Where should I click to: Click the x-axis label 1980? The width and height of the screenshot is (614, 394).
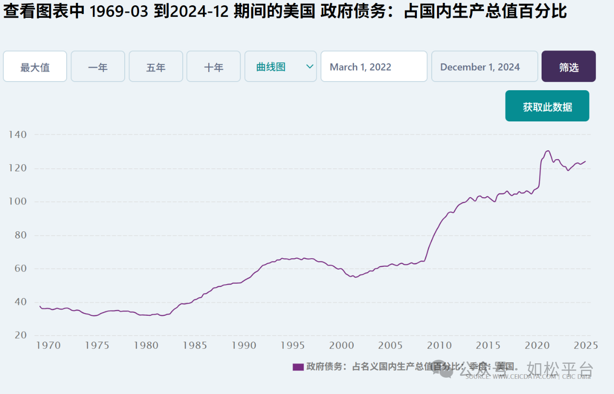coord(146,346)
